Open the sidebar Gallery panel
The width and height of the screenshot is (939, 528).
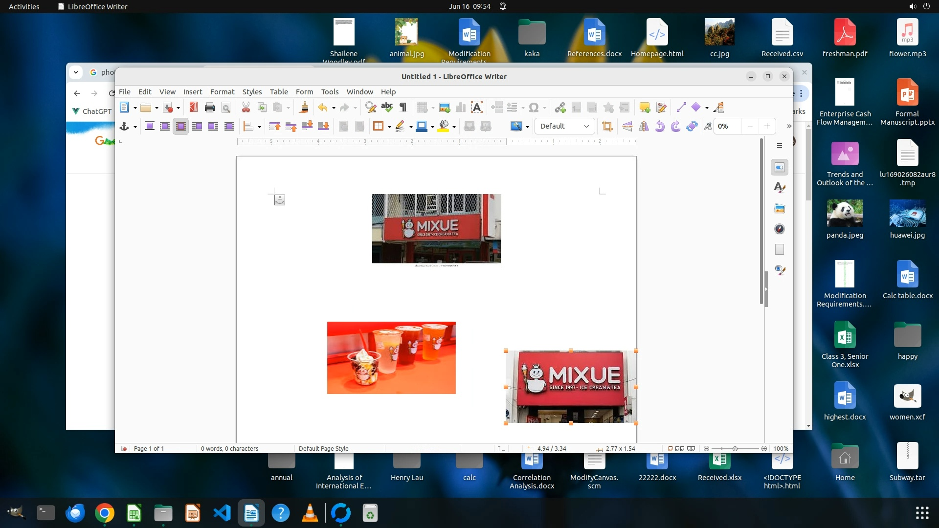[780, 209]
